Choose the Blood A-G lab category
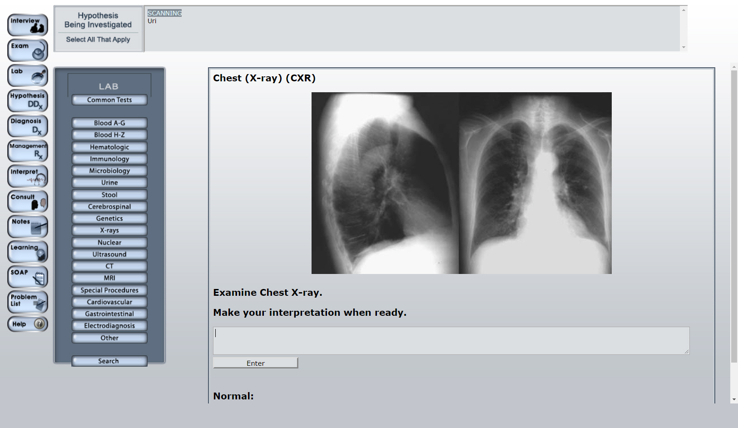 point(109,123)
